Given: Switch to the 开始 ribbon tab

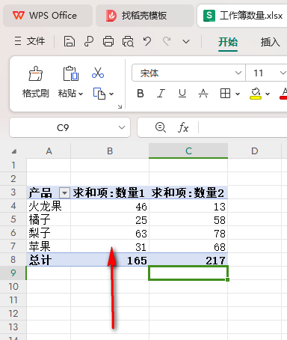Looking at the screenshot, I should point(228,42).
